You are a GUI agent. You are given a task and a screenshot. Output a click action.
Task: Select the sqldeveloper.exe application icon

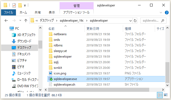[51, 79]
